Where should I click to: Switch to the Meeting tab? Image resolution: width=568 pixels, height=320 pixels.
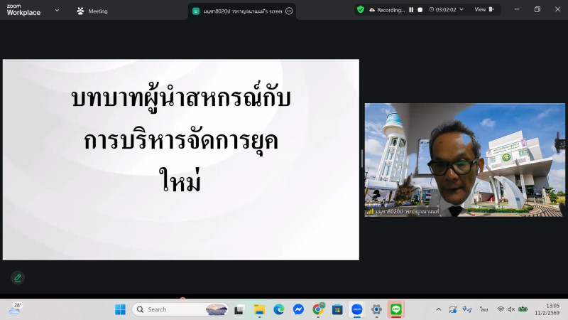click(92, 11)
